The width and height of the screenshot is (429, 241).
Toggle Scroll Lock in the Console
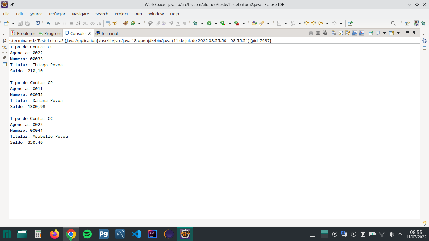coord(341,33)
